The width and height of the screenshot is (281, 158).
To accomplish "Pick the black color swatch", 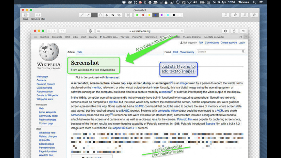I will (x=174, y=15).
